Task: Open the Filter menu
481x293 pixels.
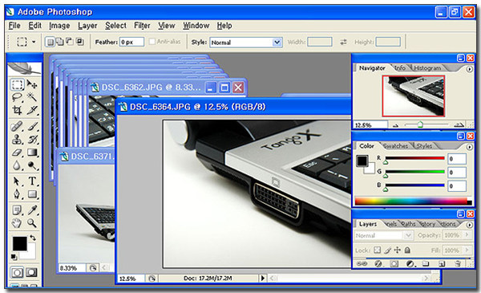Action: pos(142,26)
